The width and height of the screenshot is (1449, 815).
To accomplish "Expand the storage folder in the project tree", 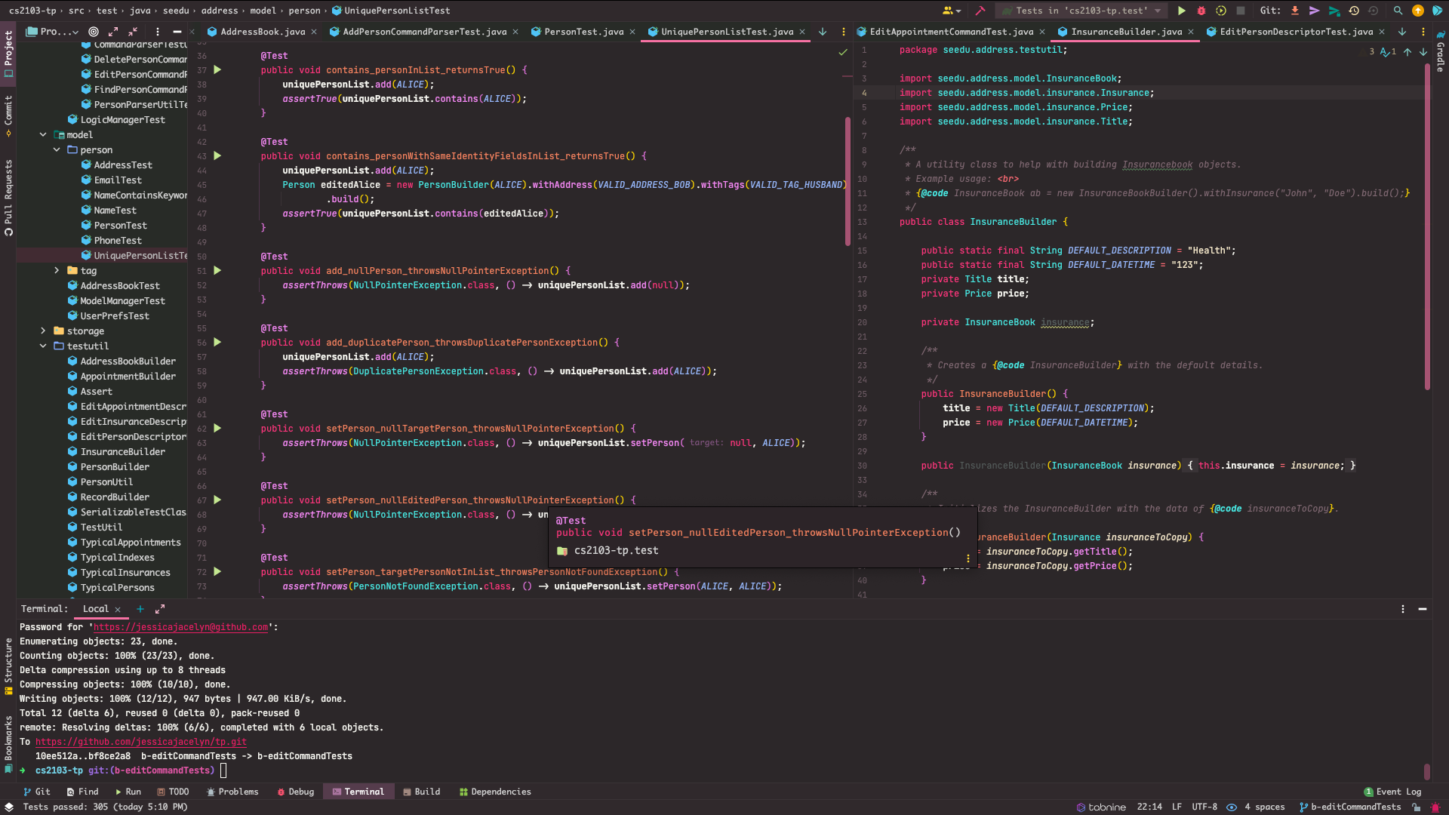I will 43,331.
